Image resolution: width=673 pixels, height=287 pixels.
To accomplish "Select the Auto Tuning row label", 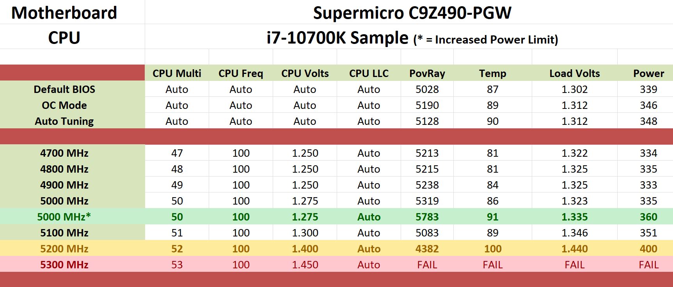I will point(64,121).
